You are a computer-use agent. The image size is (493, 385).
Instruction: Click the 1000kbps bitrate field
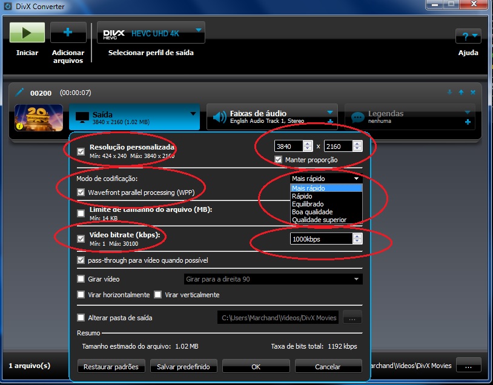point(321,239)
